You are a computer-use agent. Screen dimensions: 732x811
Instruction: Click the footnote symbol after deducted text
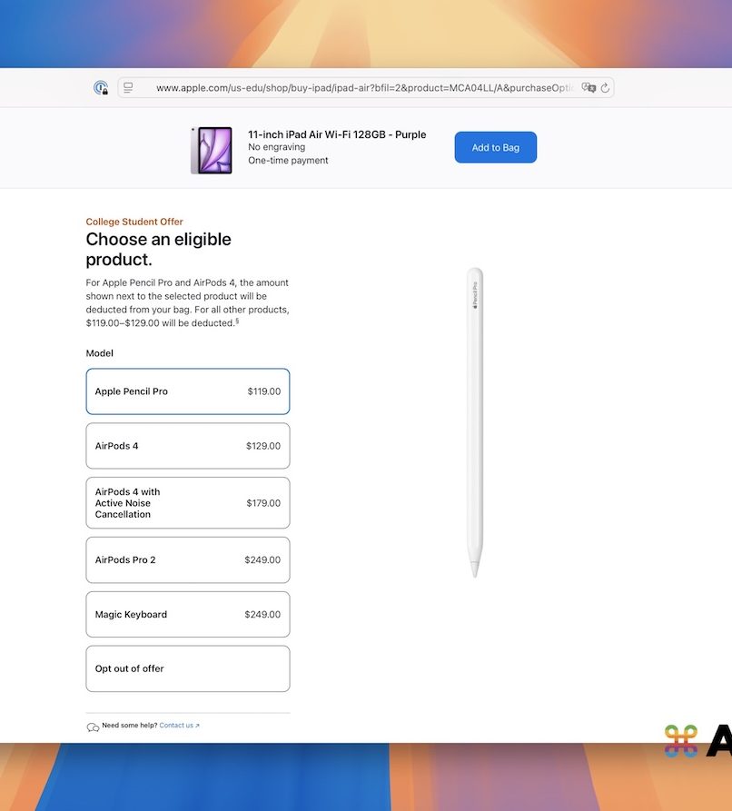pos(237,321)
